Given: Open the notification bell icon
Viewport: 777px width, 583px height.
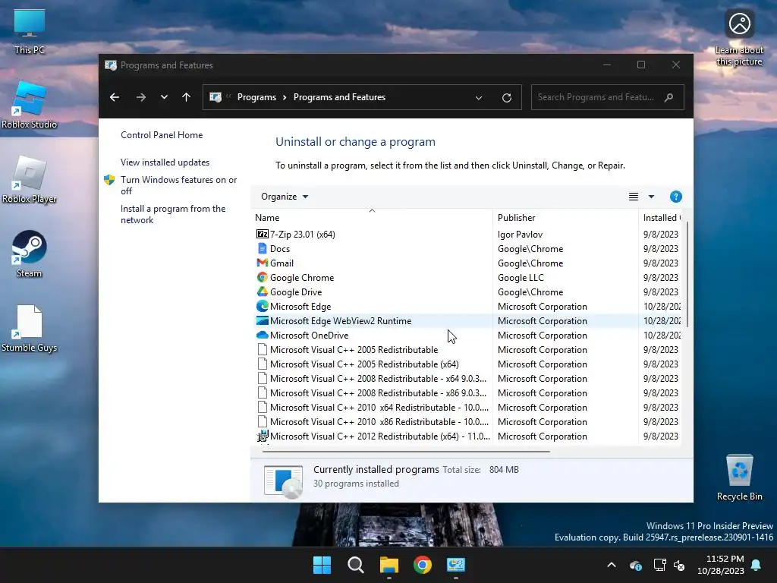Looking at the screenshot, I should point(757,565).
